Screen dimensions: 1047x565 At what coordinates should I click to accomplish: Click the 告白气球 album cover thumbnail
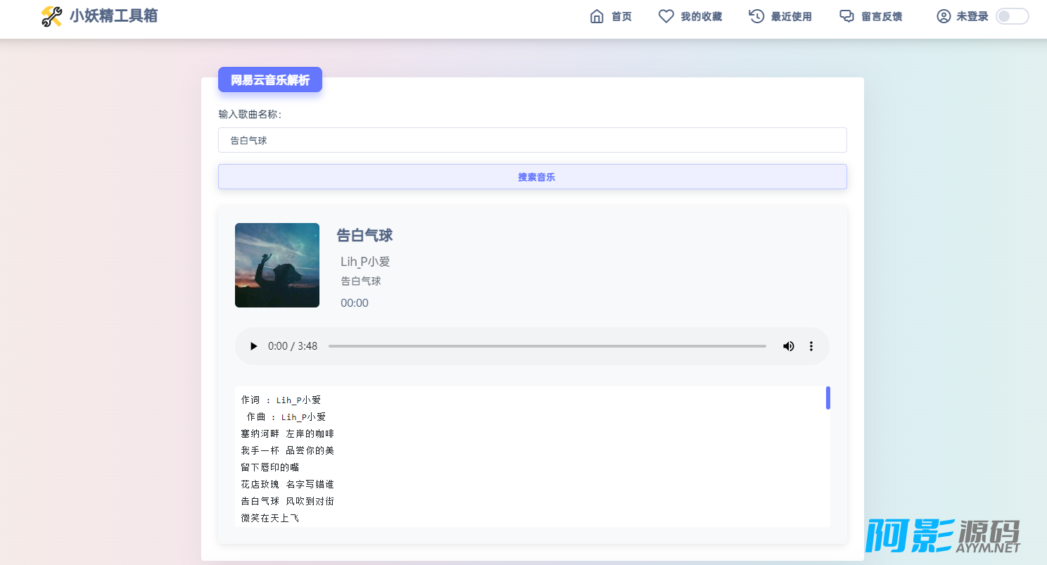(277, 265)
